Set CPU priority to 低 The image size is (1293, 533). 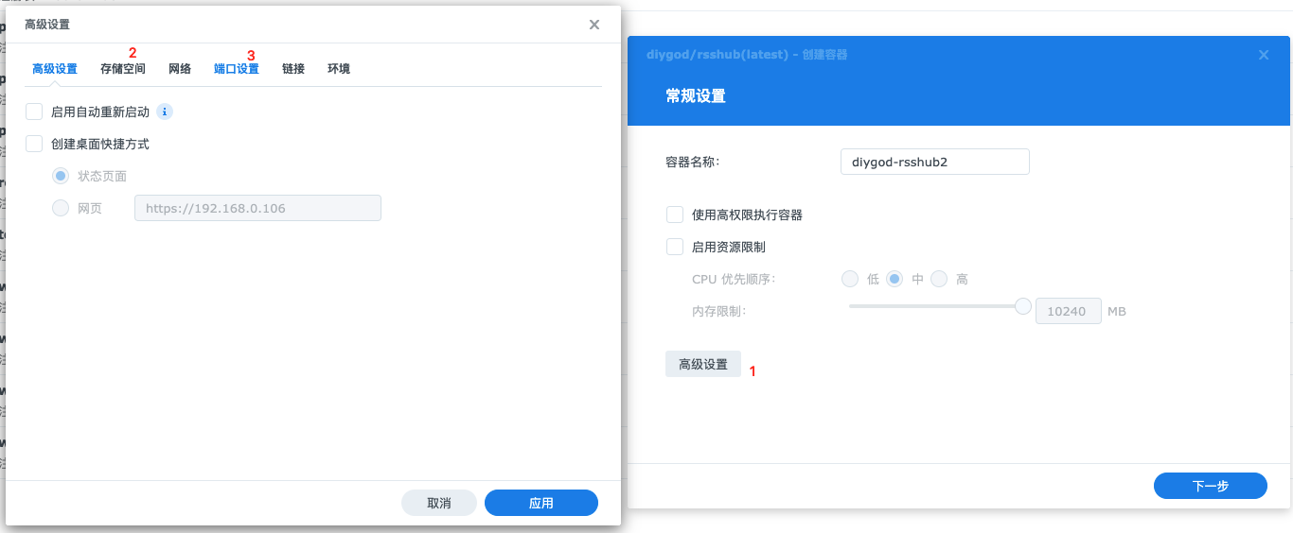[850, 279]
